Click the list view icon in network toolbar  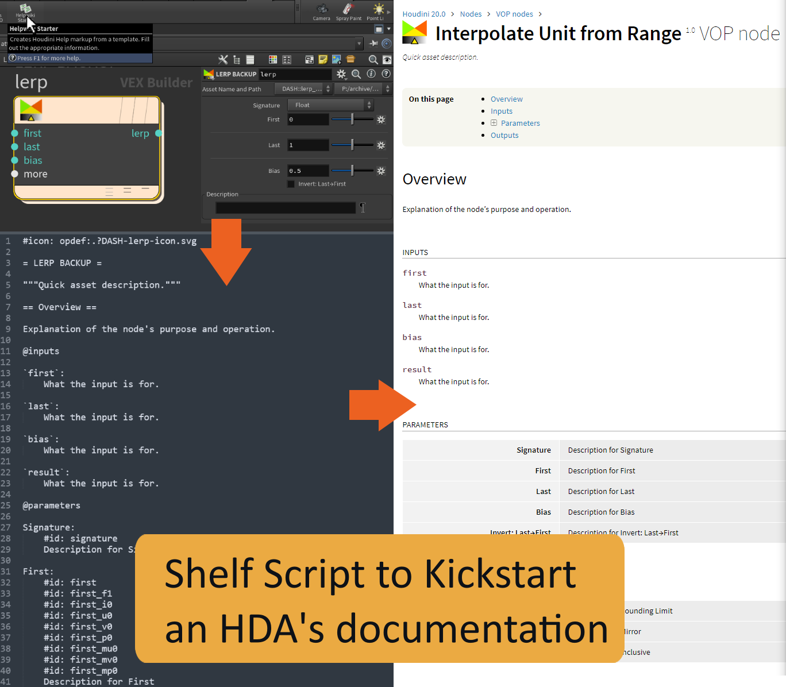point(250,59)
